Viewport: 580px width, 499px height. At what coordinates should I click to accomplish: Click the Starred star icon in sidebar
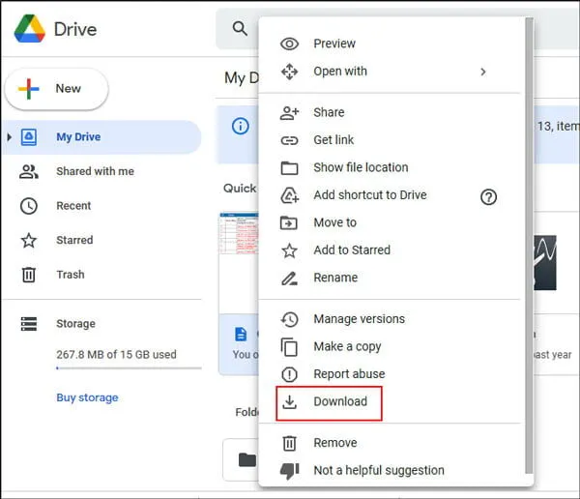pyautogui.click(x=28, y=241)
